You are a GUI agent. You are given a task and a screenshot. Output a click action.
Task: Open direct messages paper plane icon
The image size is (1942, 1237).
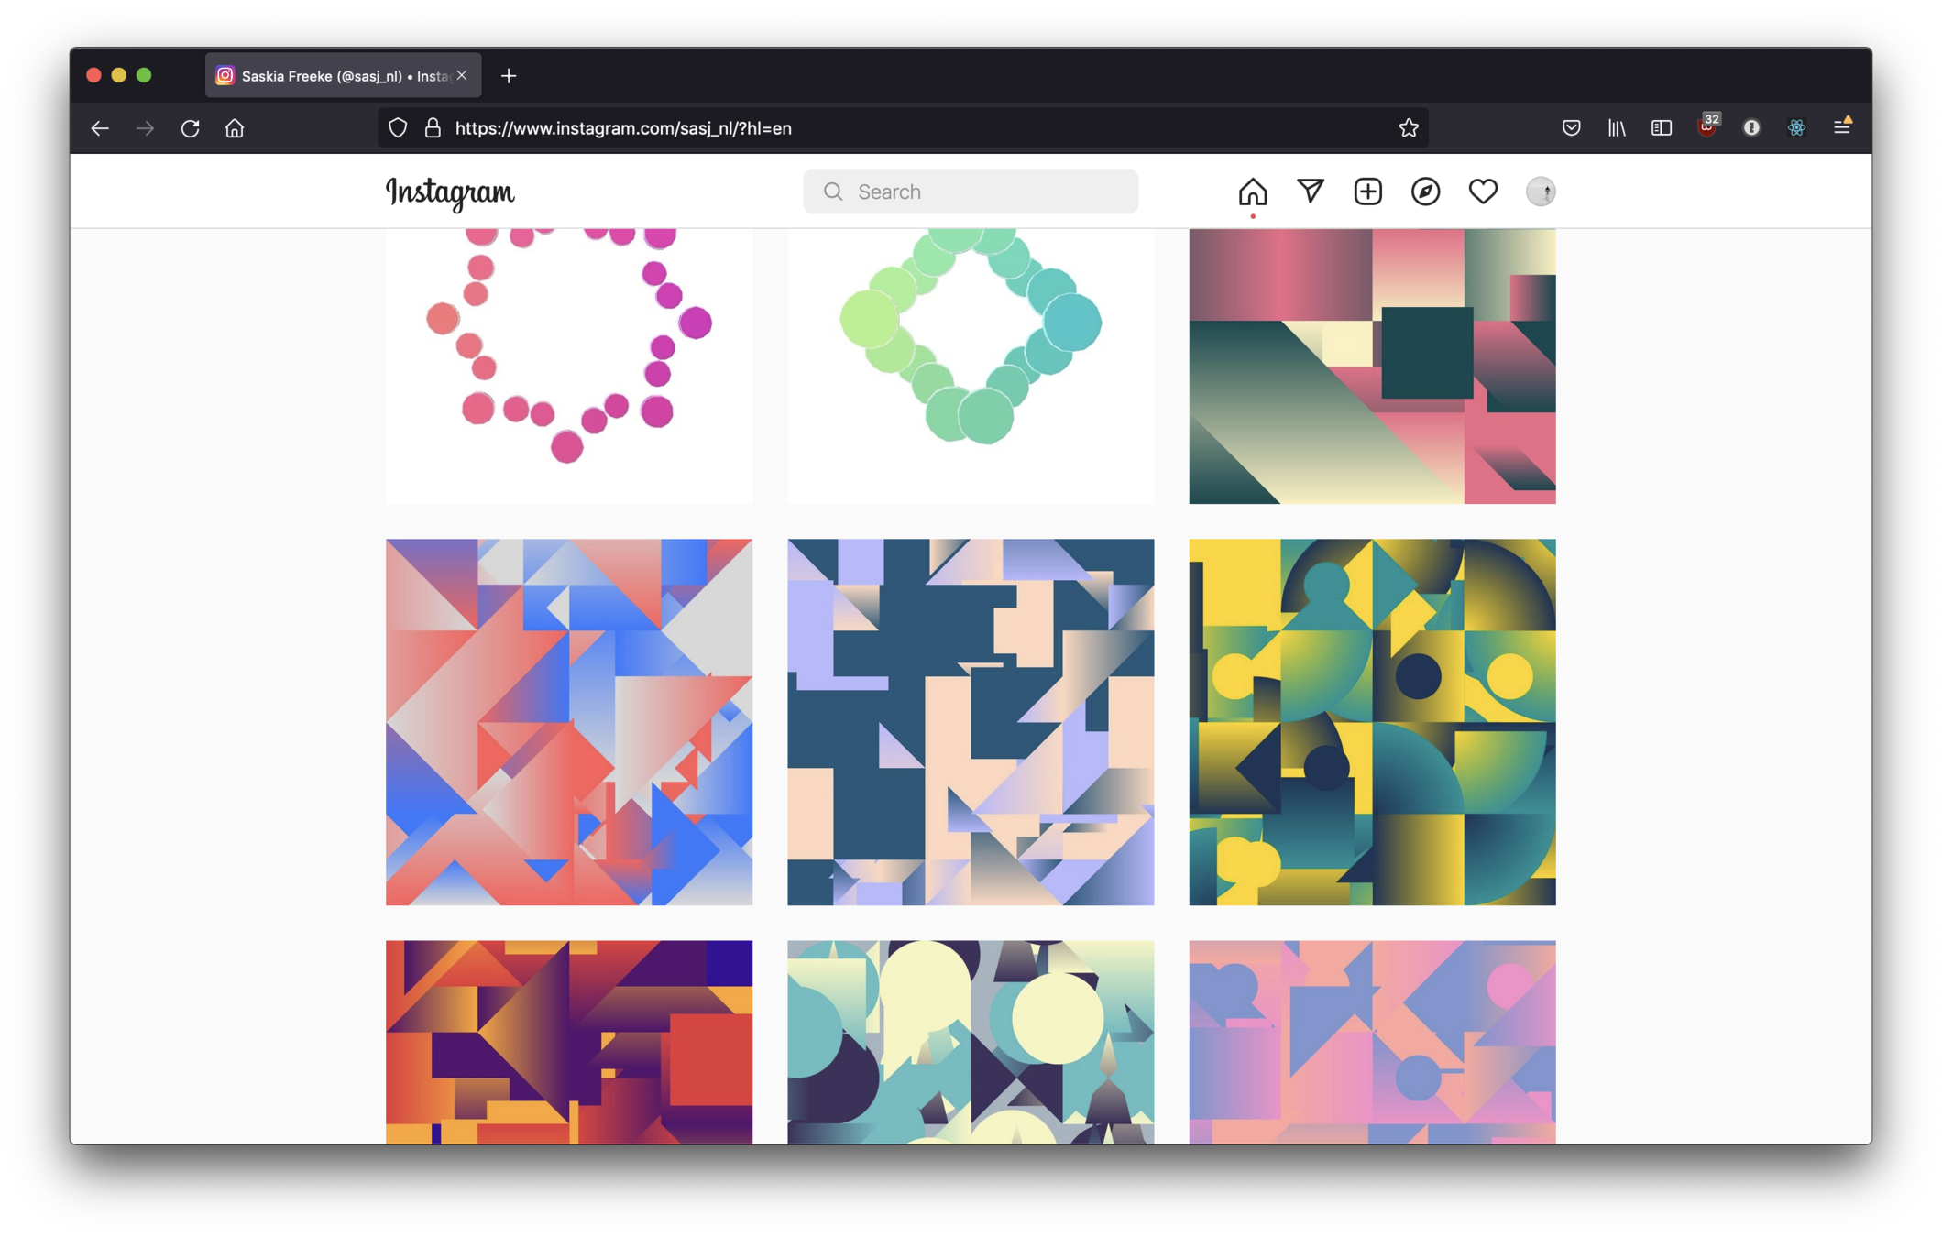coord(1310,191)
